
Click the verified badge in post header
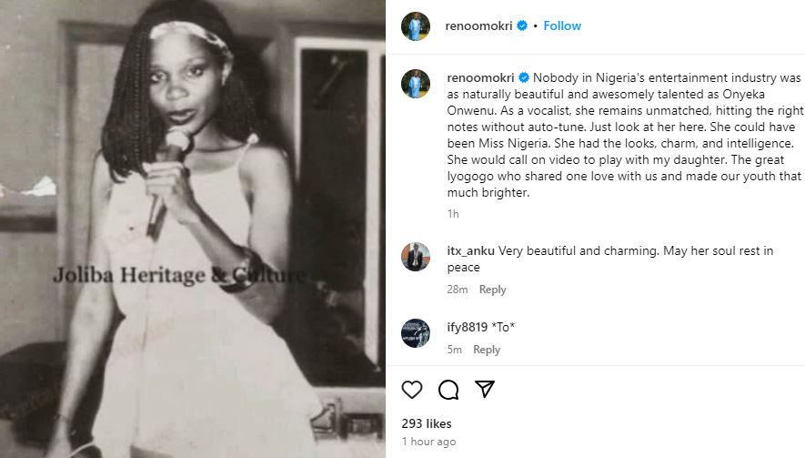[522, 26]
